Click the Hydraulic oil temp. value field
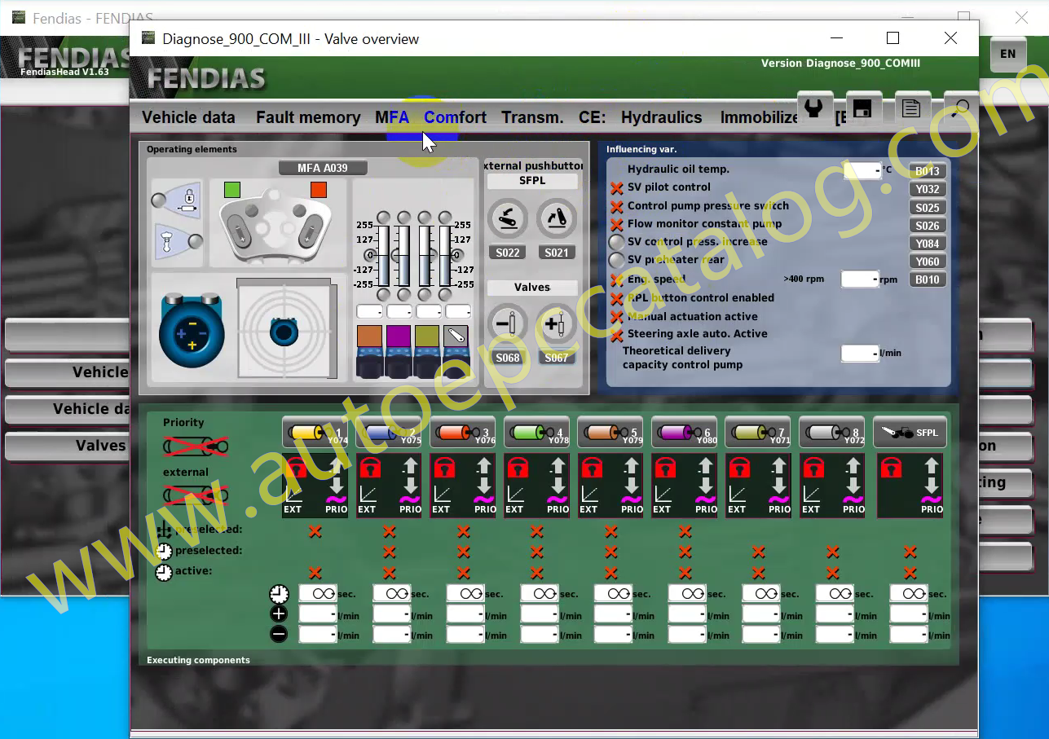The width and height of the screenshot is (1049, 739). click(x=862, y=170)
